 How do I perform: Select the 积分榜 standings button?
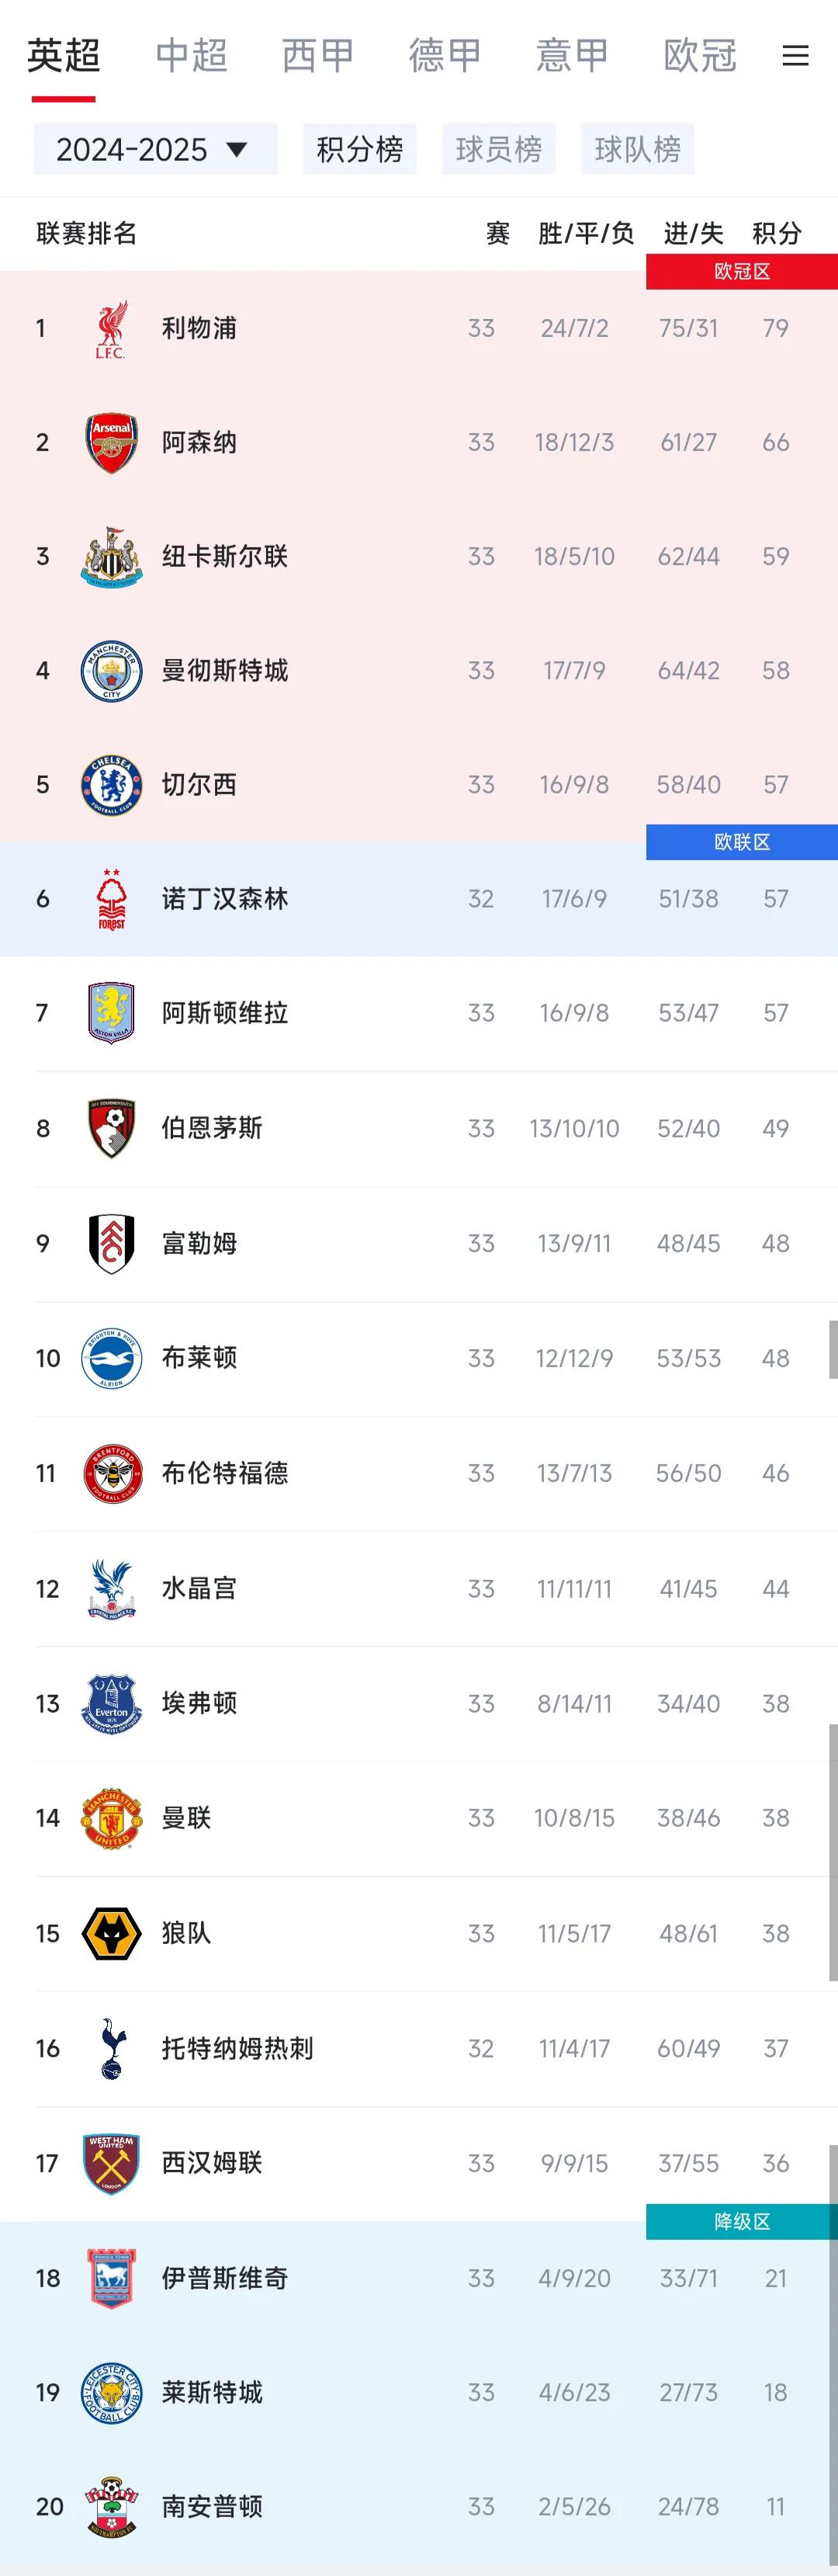359,149
